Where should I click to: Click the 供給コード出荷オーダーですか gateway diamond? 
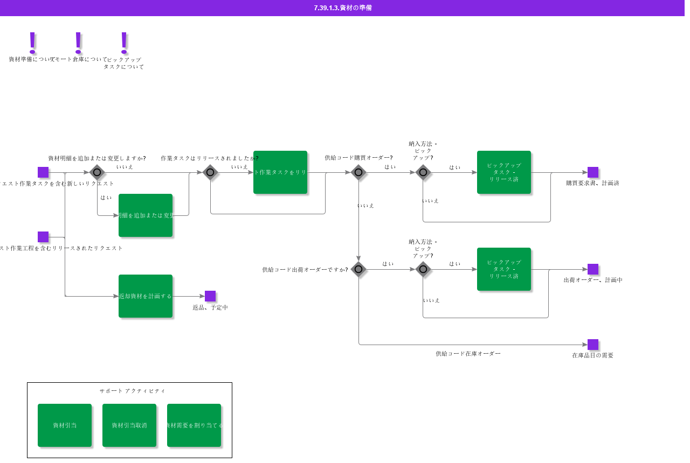pos(358,269)
